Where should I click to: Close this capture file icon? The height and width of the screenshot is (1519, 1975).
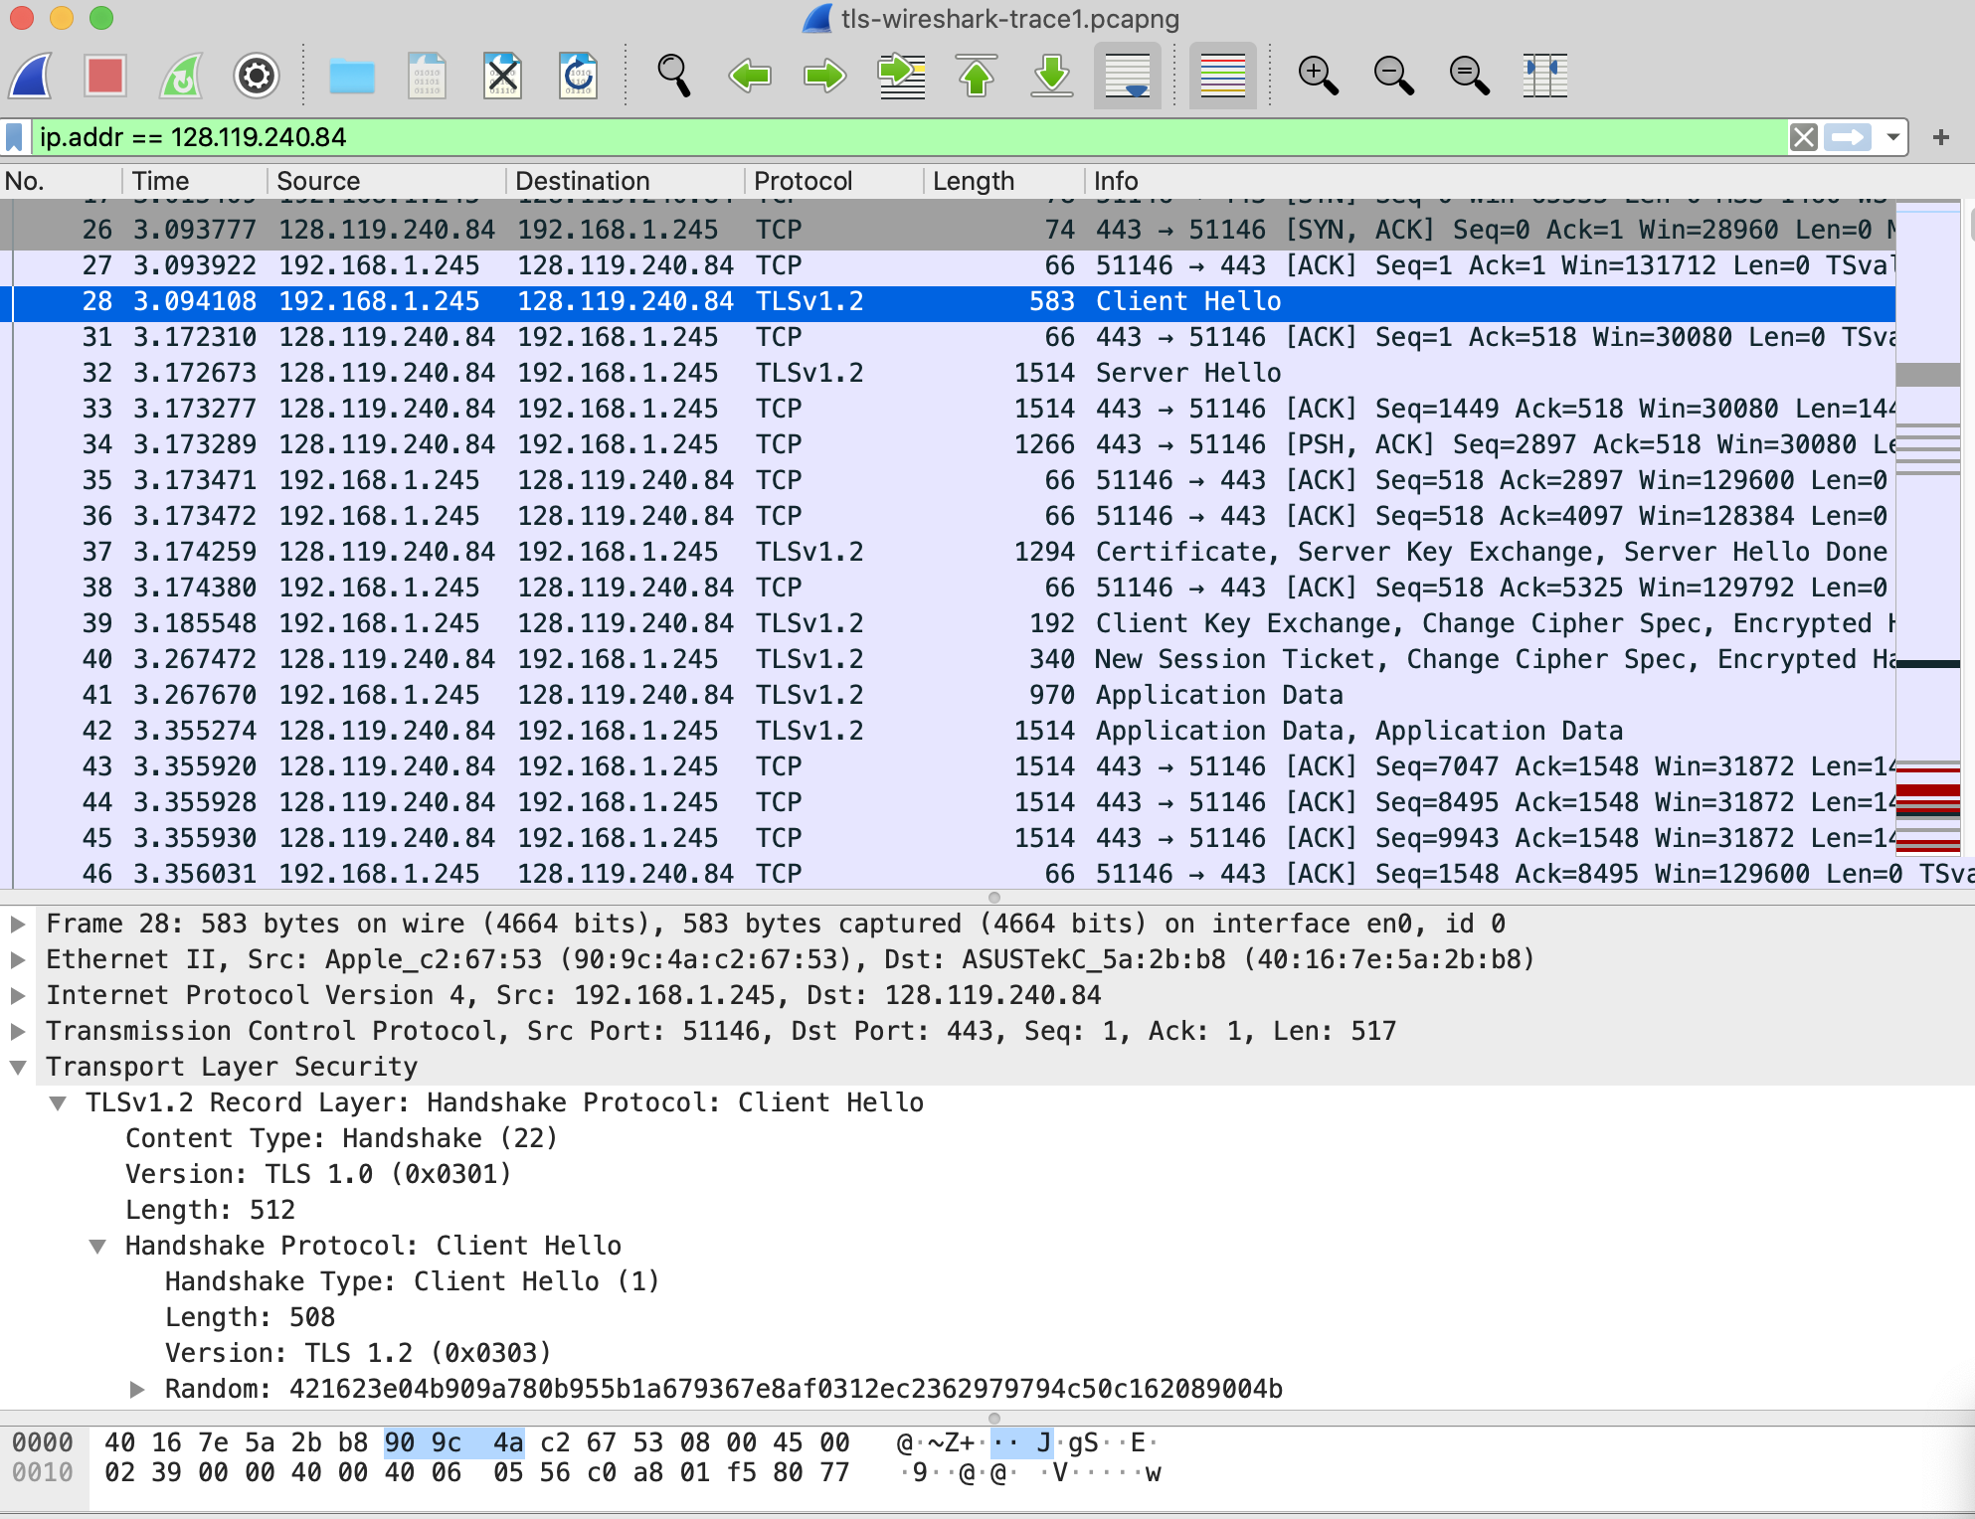click(x=503, y=76)
